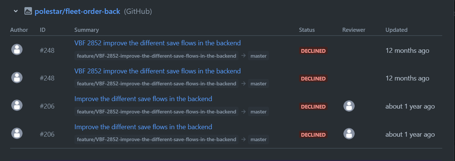The height and width of the screenshot is (161, 455).
Task: Click DECLINED status badge in the first #248 row
Action: (313, 51)
